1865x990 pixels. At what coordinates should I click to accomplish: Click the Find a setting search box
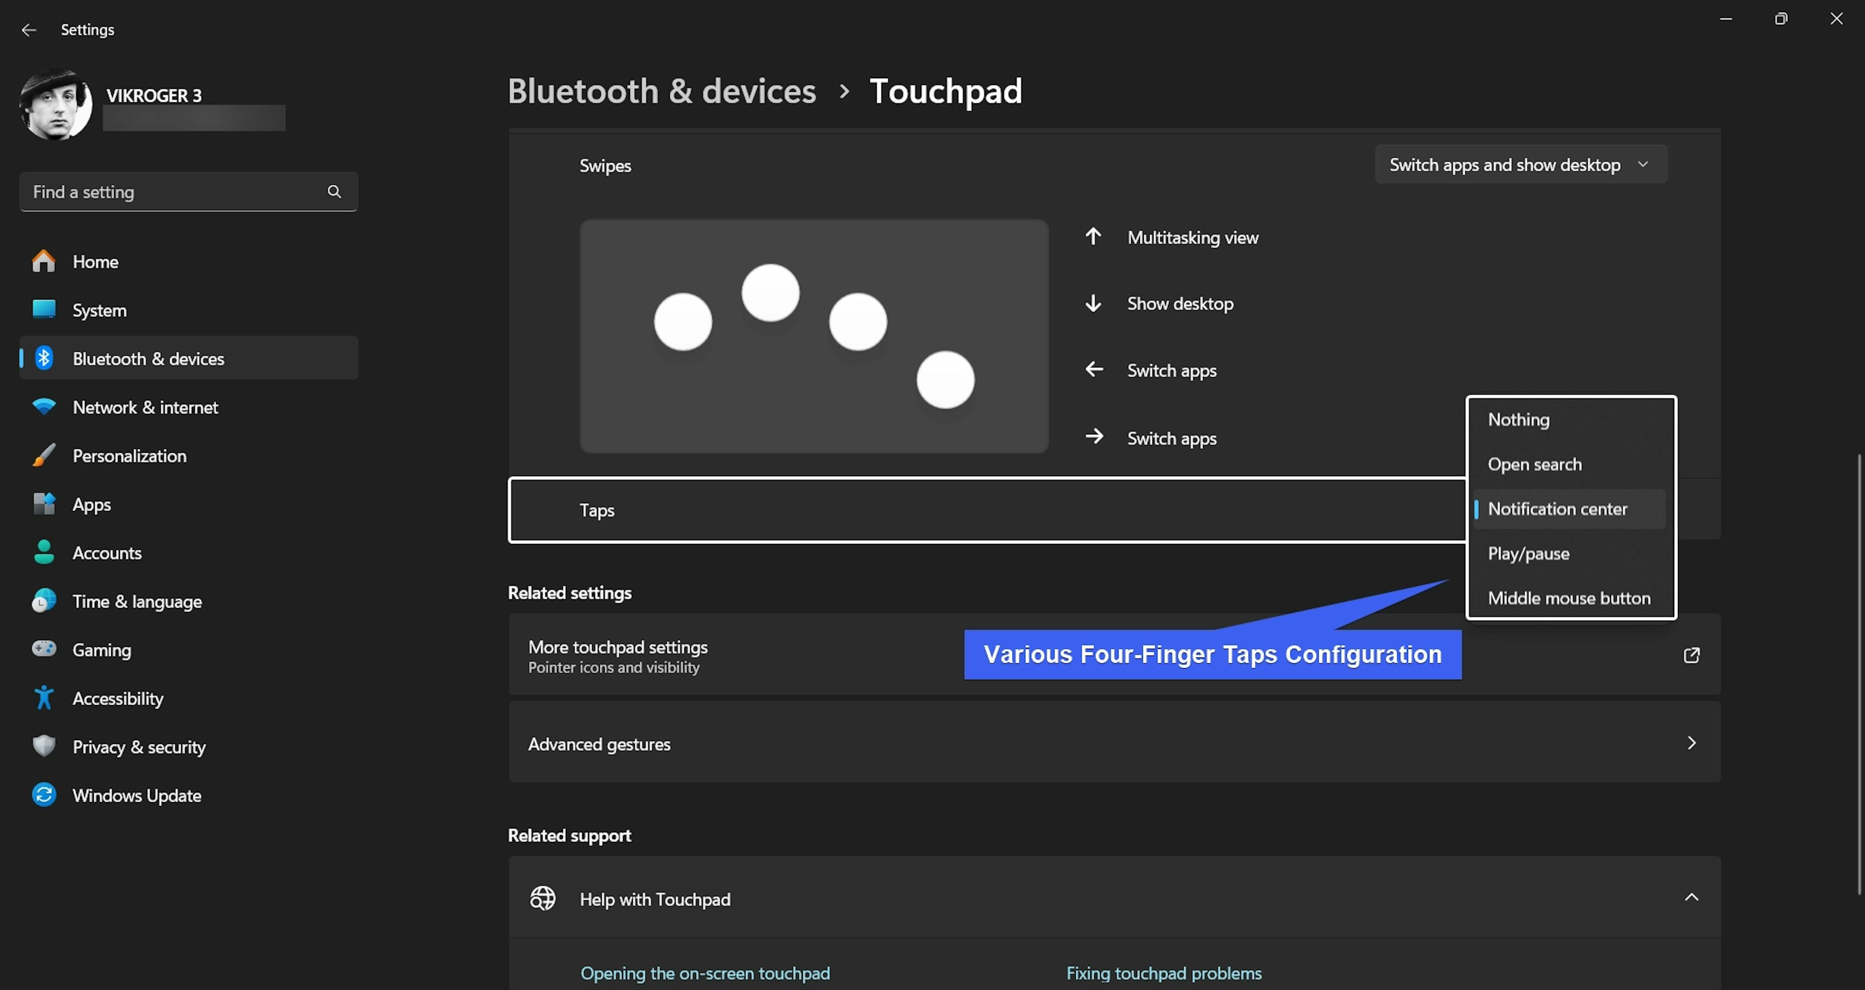pos(174,192)
